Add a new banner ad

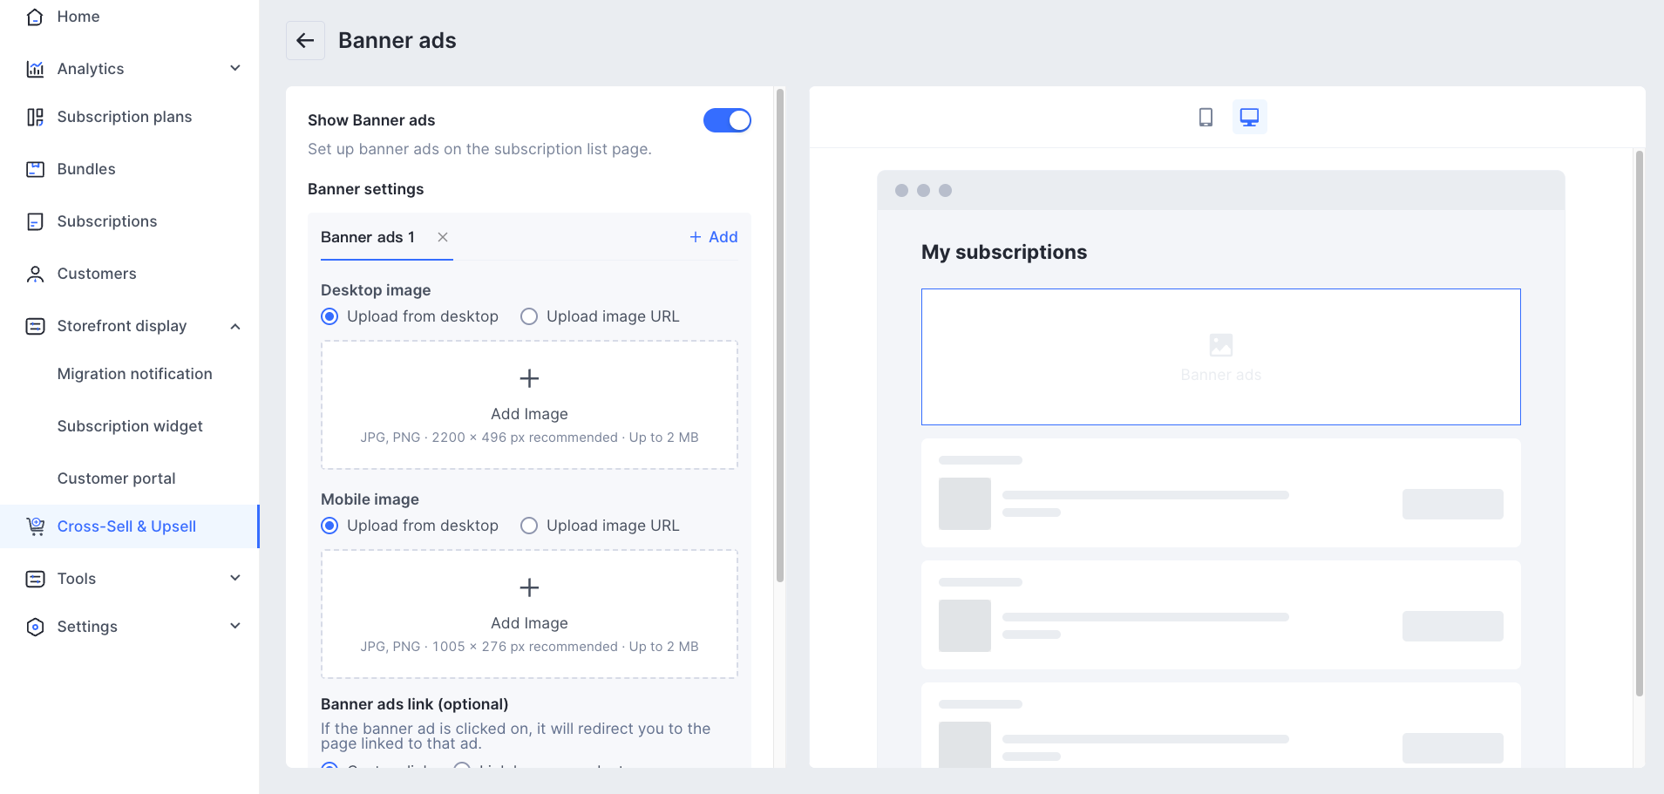pyautogui.click(x=714, y=237)
